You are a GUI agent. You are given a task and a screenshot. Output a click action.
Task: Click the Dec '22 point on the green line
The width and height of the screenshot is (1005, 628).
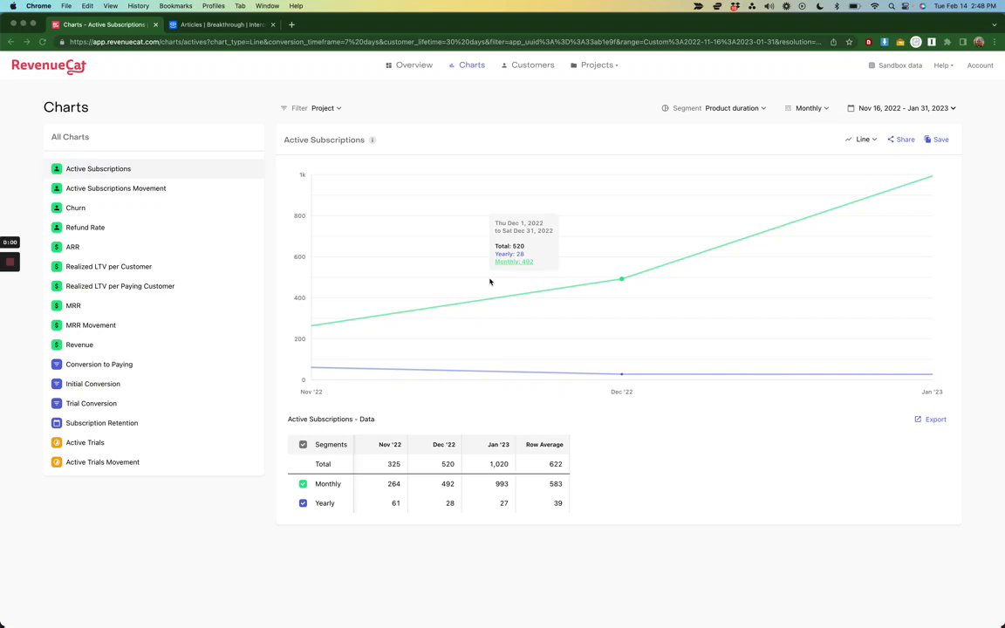click(x=622, y=279)
